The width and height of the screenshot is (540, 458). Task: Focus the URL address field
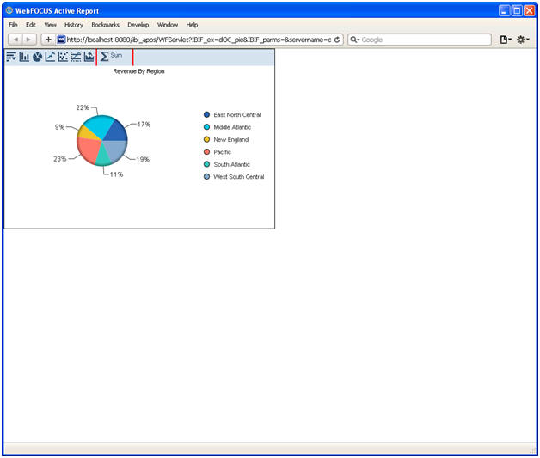[x=199, y=40]
